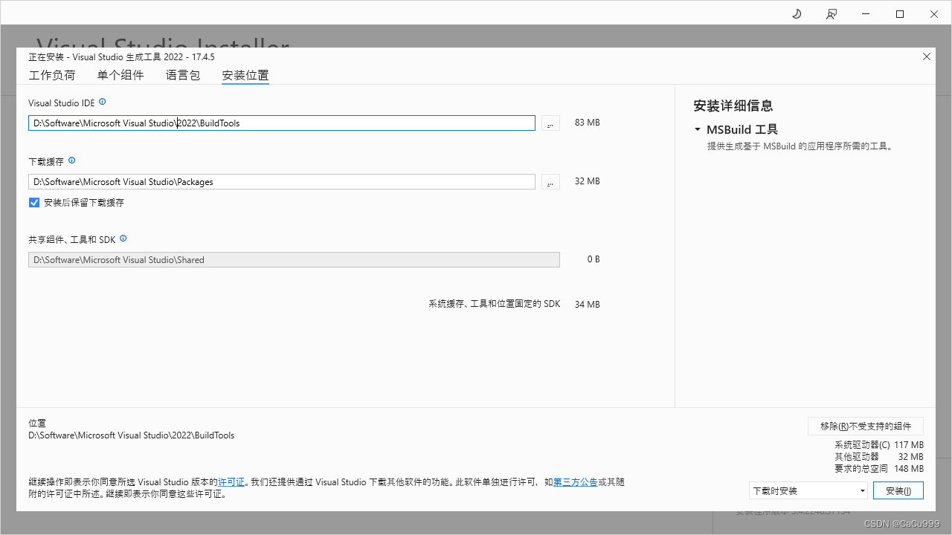The image size is (952, 535).
Task: Minimize the Visual Studio Installer window
Action: click(x=866, y=14)
